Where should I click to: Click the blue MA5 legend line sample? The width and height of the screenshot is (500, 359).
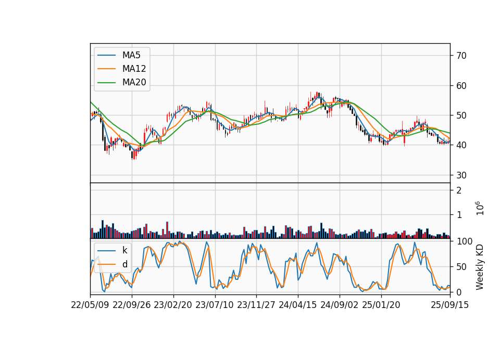106,55
